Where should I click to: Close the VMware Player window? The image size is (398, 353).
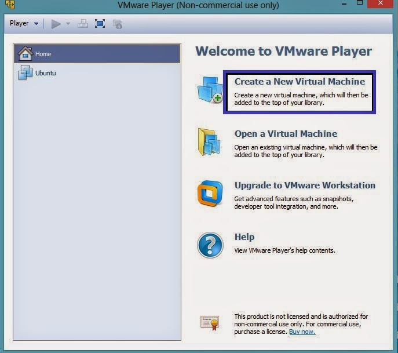coord(381,3)
